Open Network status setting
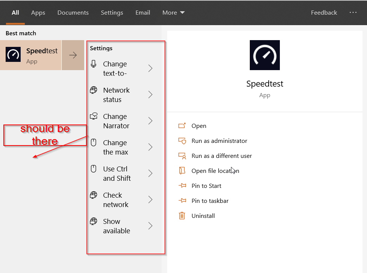Screen dimensions: 367x273 pyautogui.click(x=121, y=94)
